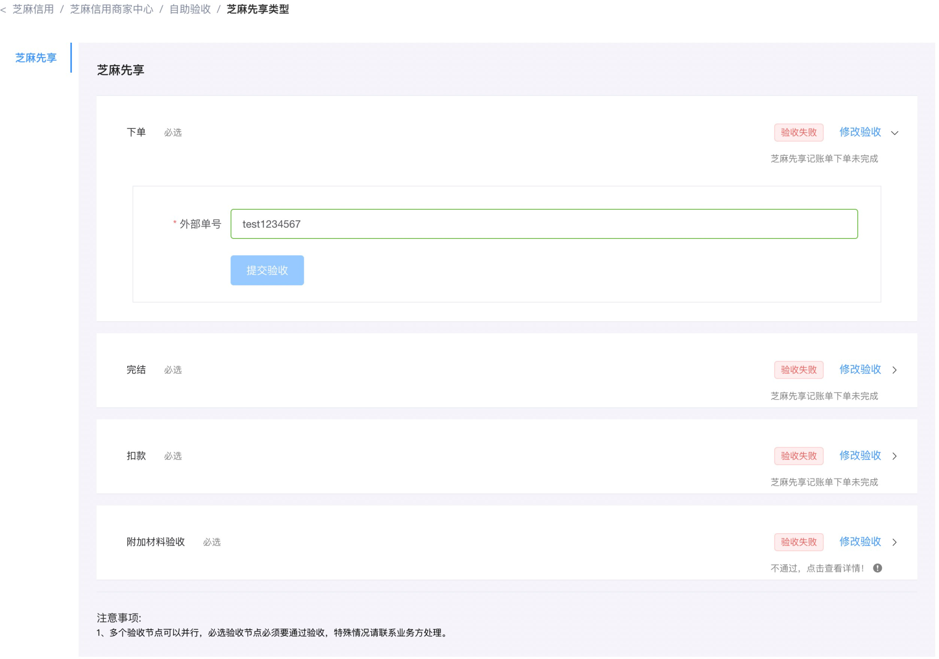Click 芝麻先享记账单下单未完成 under 下单 row
This screenshot has width=939, height=659.
(824, 159)
